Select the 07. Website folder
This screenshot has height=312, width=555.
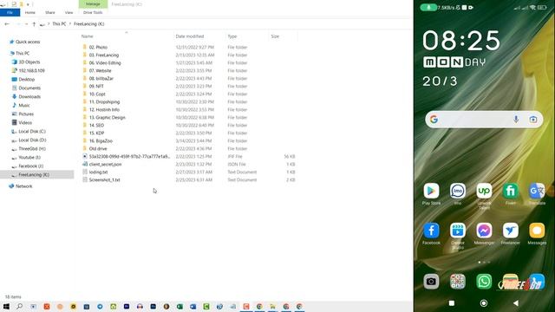pyautogui.click(x=100, y=70)
